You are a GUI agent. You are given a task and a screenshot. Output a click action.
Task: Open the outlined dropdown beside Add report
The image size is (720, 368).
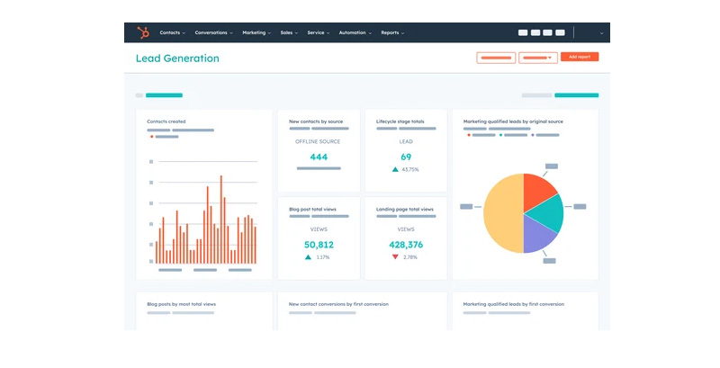(537, 58)
